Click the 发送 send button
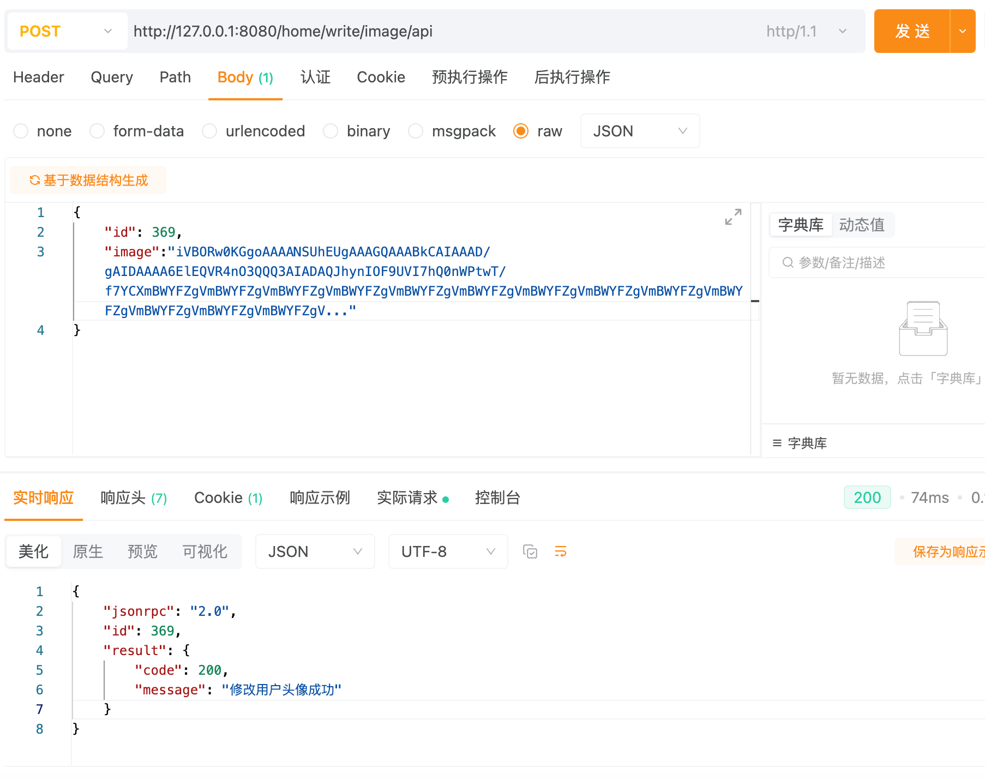Viewport: 985px width, 780px height. [x=912, y=31]
